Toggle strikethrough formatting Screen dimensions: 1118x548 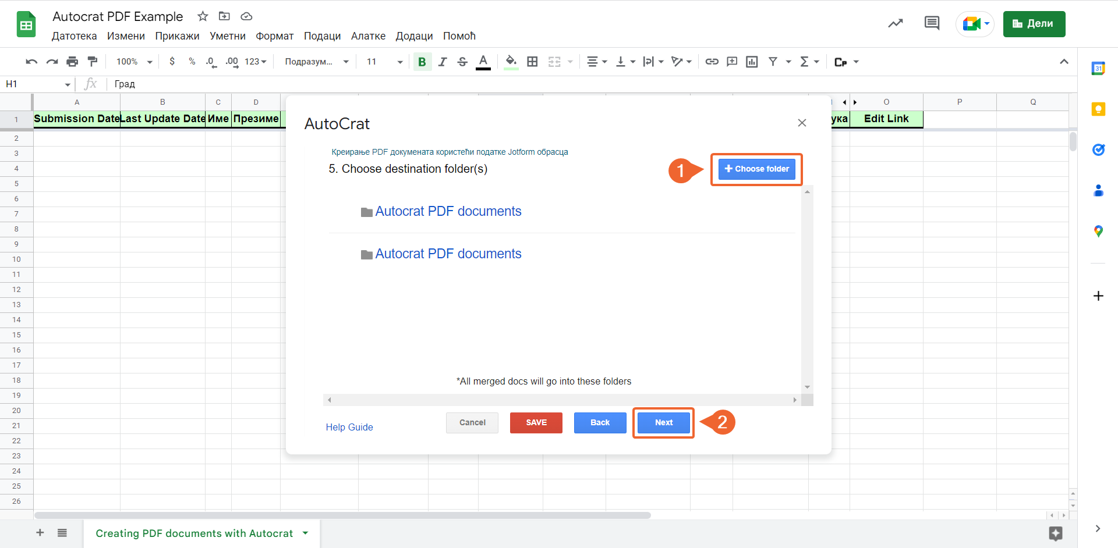(462, 62)
